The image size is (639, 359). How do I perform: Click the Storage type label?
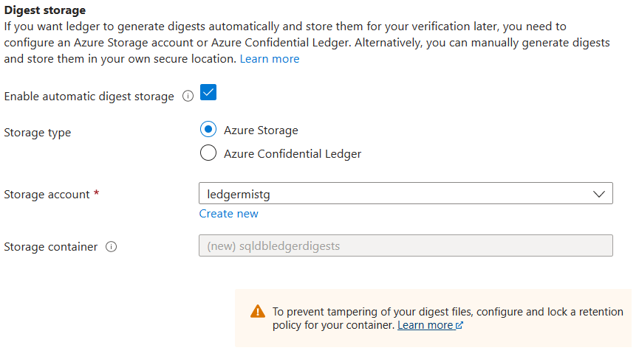tap(38, 133)
